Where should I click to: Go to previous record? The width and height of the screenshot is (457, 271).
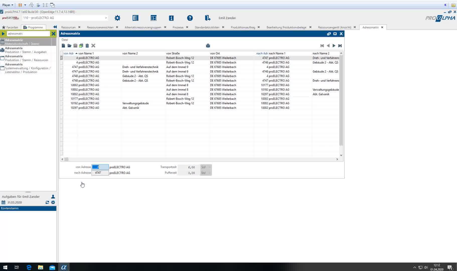pyautogui.click(x=328, y=46)
